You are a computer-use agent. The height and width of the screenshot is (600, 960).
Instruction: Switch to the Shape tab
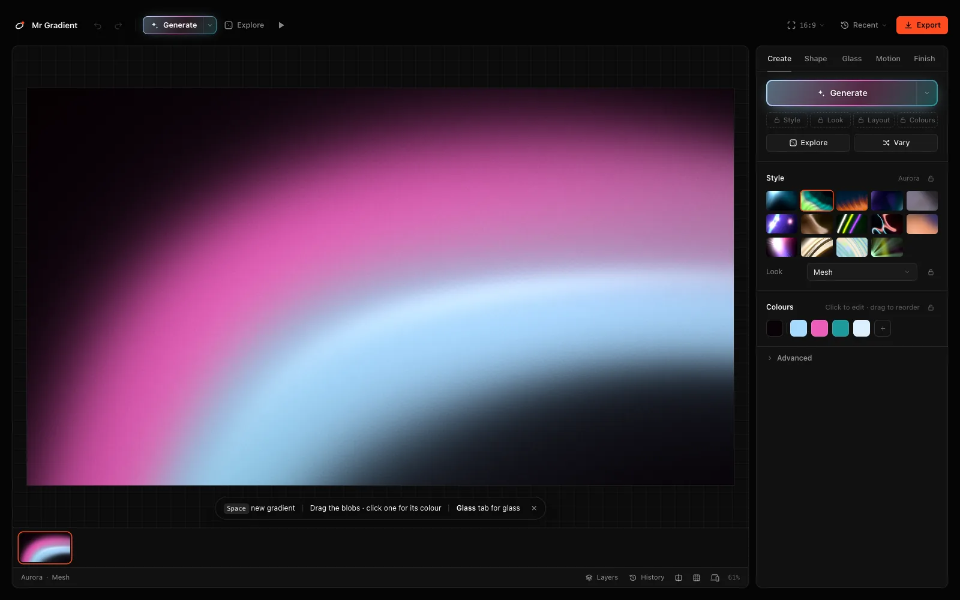coord(815,59)
